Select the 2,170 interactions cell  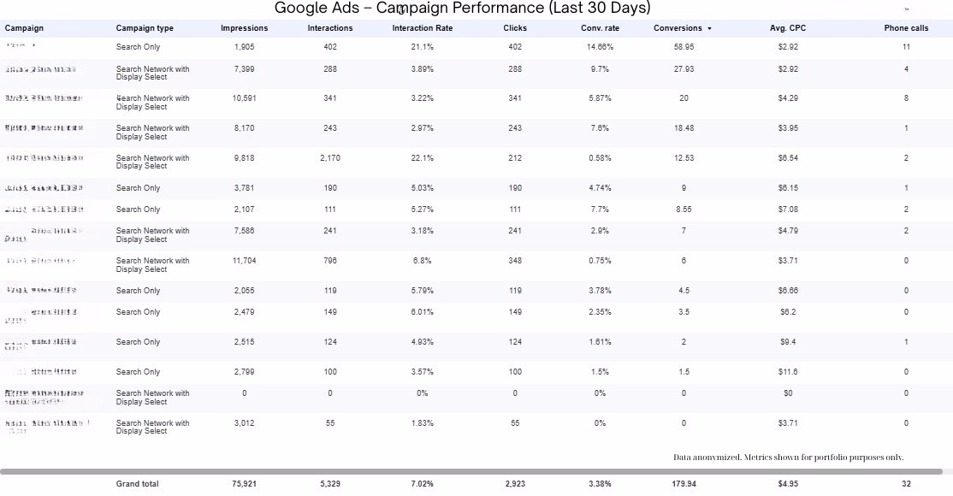(329, 158)
